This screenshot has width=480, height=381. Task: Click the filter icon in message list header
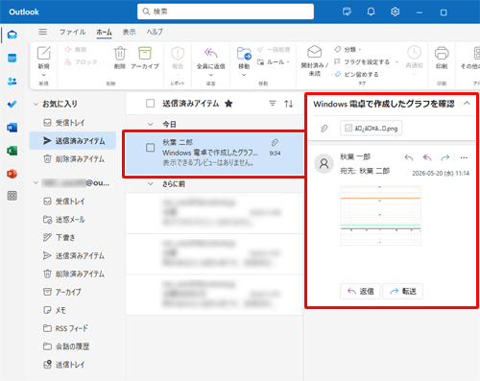click(273, 104)
